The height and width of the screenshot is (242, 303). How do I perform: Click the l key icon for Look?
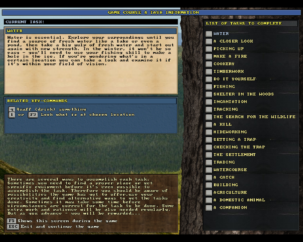pos(12,115)
